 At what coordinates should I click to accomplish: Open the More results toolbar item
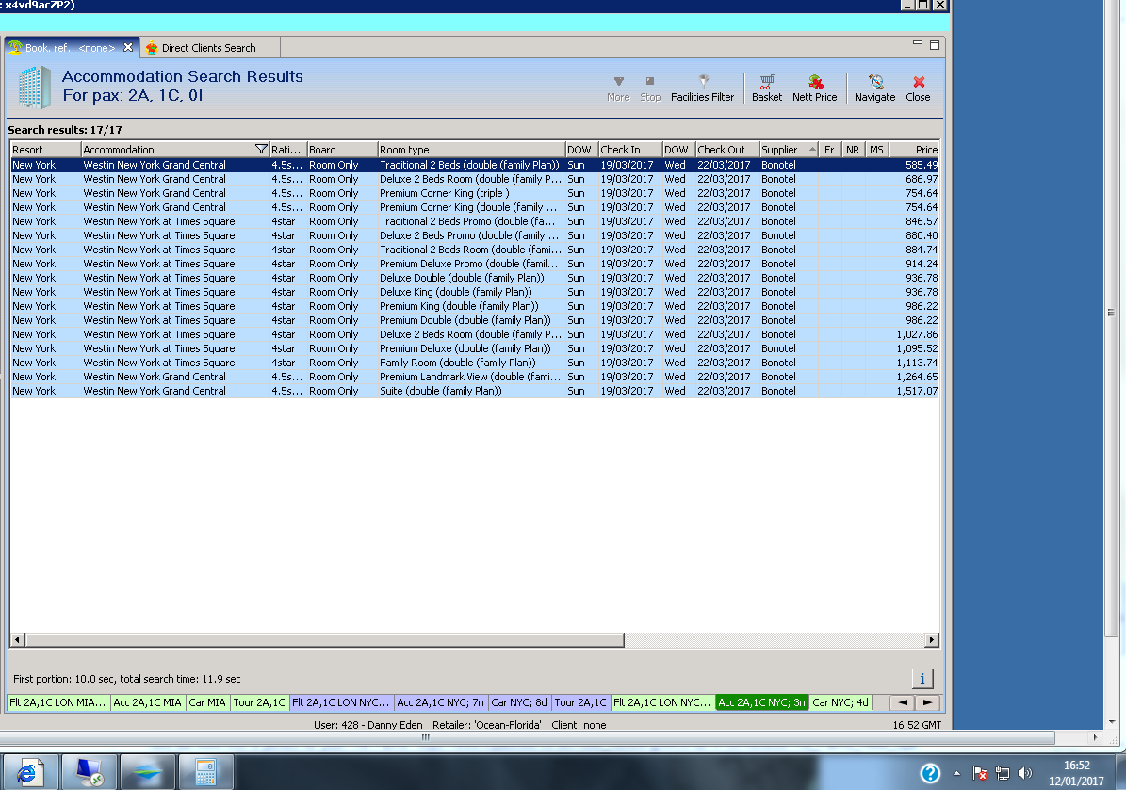(617, 89)
